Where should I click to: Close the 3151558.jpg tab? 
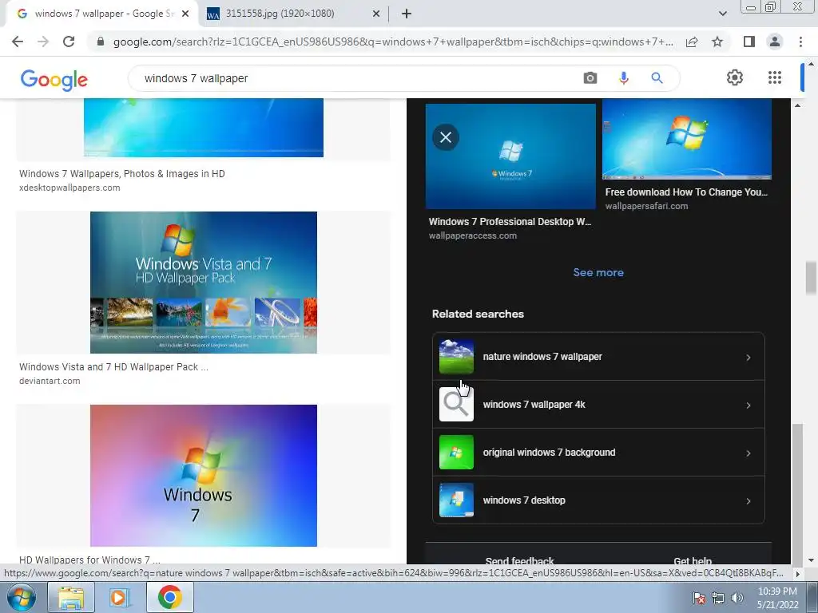coord(376,14)
